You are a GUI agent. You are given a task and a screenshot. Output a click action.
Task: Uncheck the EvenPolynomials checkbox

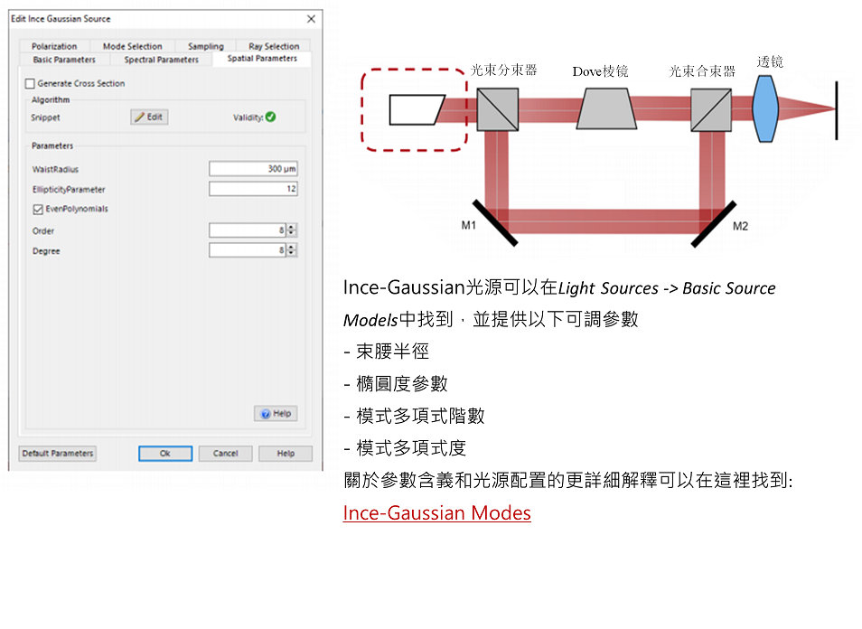[x=37, y=209]
